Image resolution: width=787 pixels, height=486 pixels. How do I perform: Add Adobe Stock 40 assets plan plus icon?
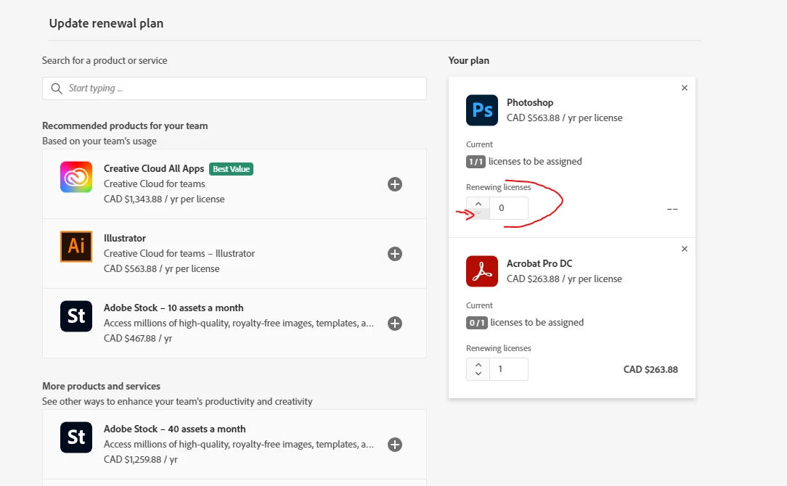pyautogui.click(x=395, y=445)
